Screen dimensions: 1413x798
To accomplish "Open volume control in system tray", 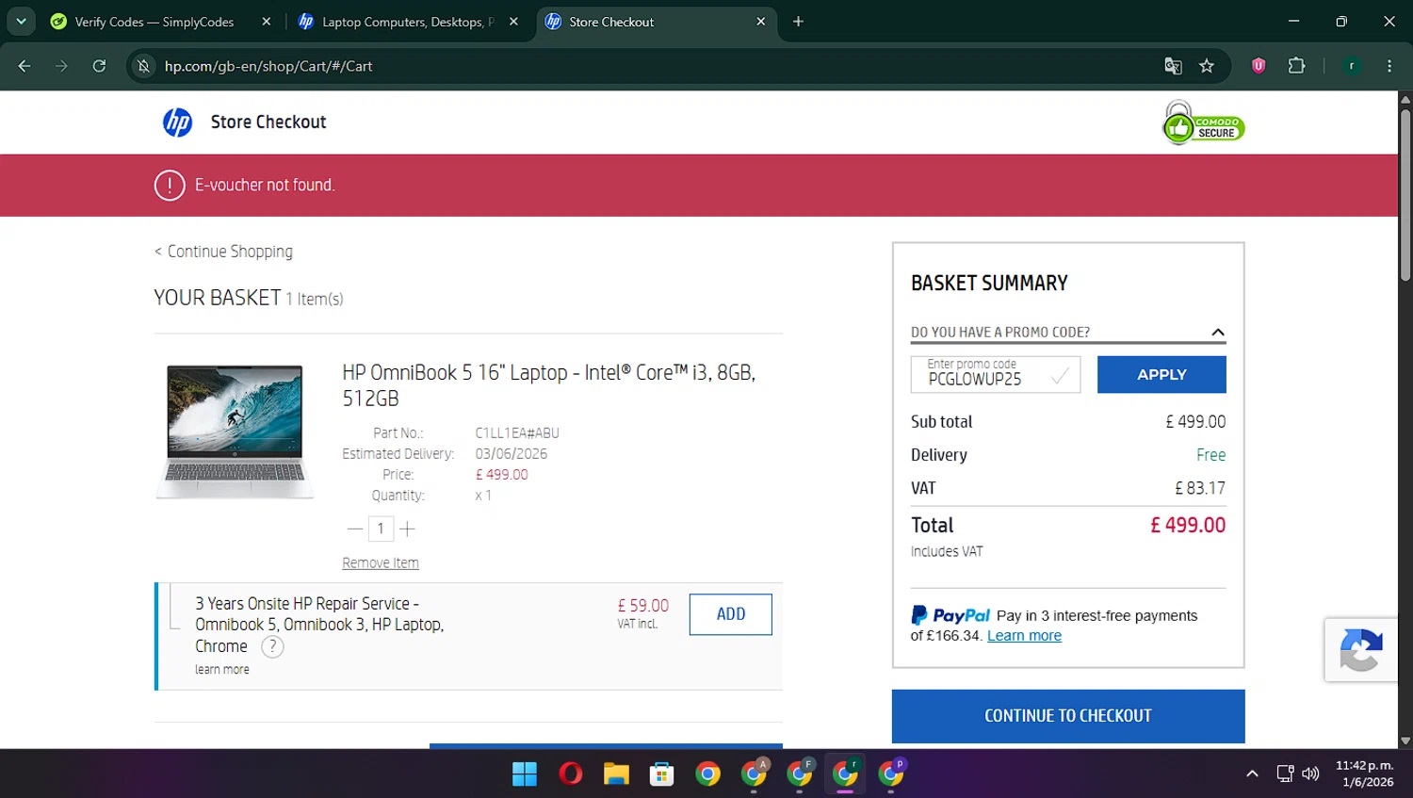I will [x=1310, y=774].
